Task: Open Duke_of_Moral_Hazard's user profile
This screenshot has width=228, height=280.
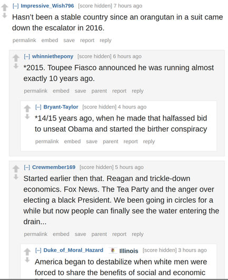Action: (x=73, y=250)
